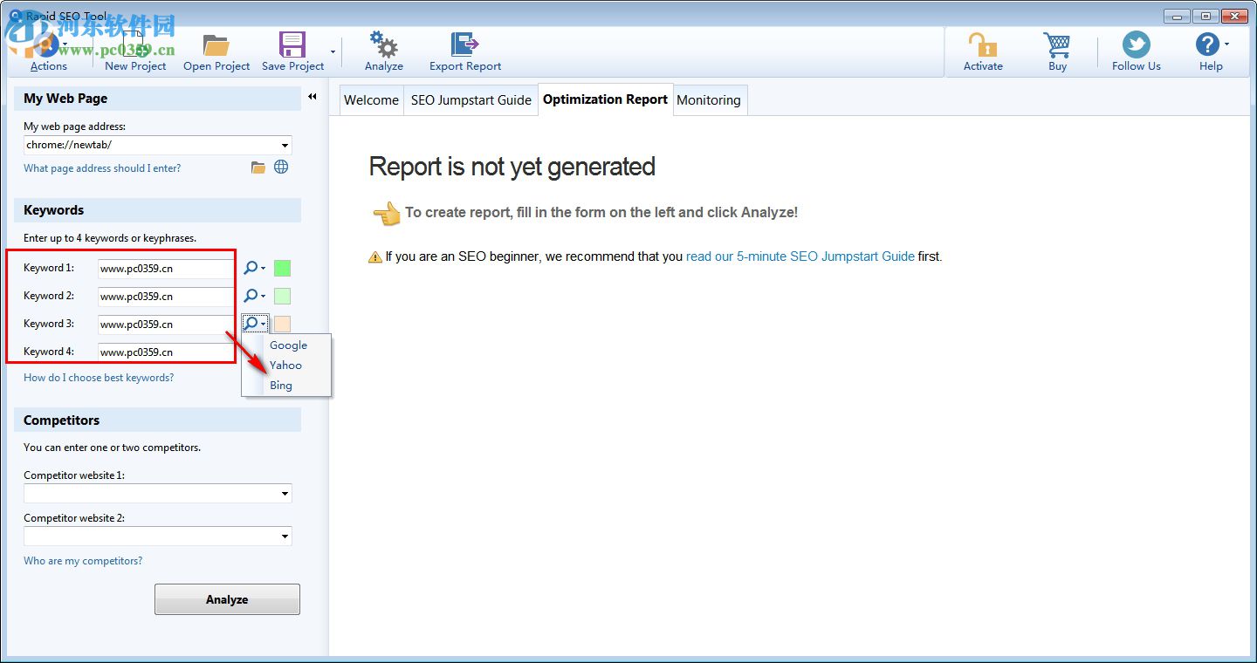Click the Save Project floppy icon

pos(292,45)
